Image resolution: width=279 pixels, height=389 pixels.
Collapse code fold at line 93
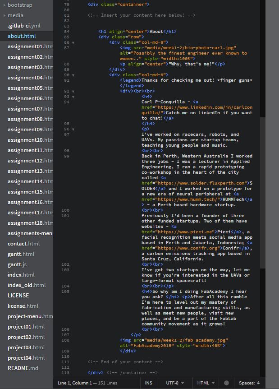click(x=73, y=97)
